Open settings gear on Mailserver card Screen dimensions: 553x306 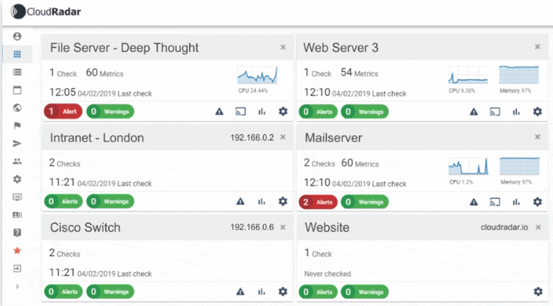click(538, 202)
